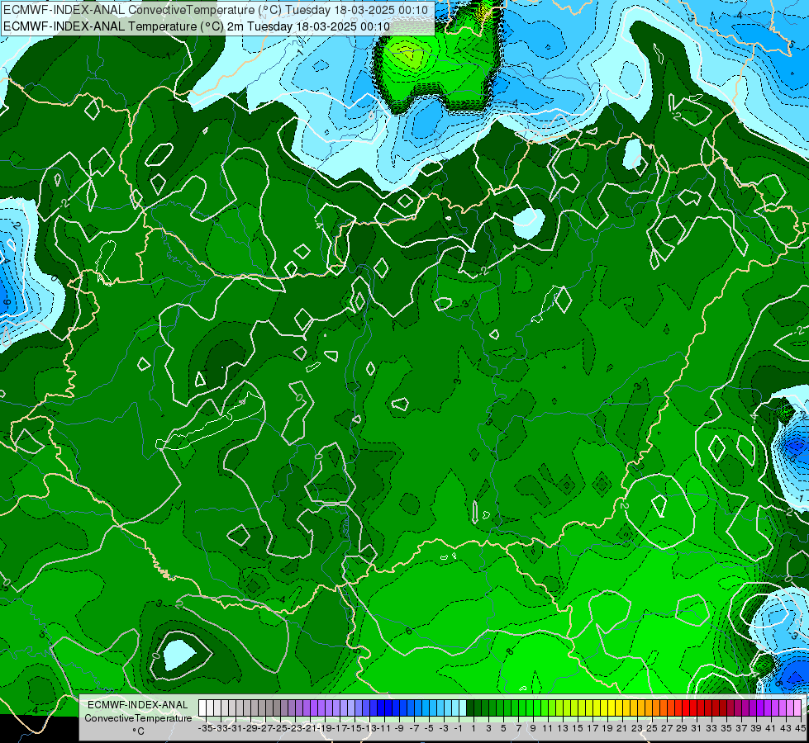
Task: Click the '15' legend scale value
Action: [578, 728]
